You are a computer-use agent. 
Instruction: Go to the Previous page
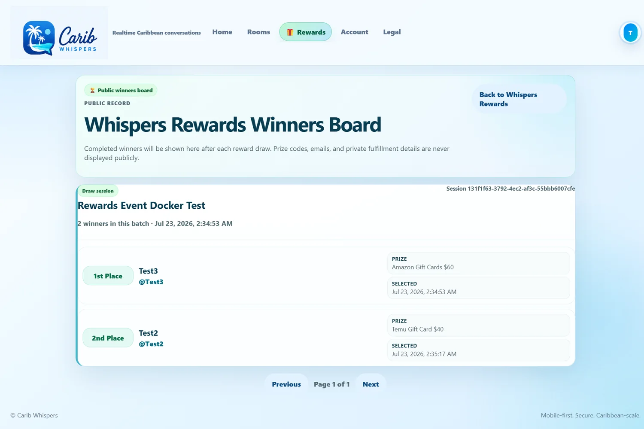tap(286, 384)
